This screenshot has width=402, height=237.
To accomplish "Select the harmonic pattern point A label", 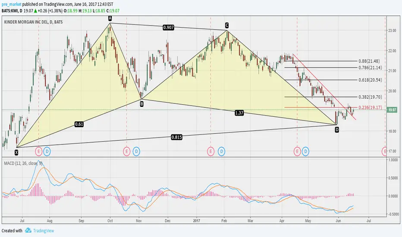I will [x=110, y=18].
